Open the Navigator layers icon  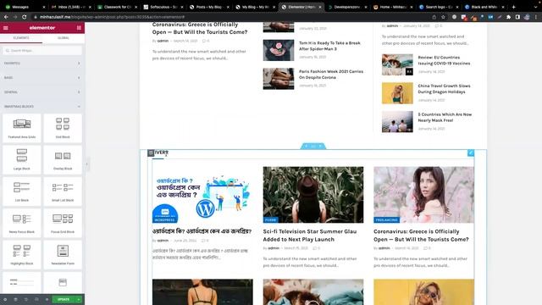[15, 299]
